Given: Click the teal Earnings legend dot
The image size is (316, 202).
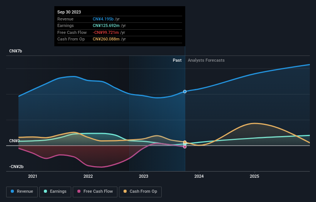Looking at the screenshot, I should [45, 191].
